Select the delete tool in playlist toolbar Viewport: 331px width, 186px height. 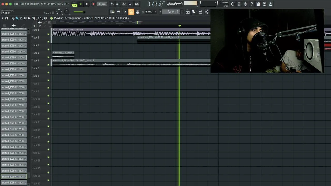tap(21, 18)
